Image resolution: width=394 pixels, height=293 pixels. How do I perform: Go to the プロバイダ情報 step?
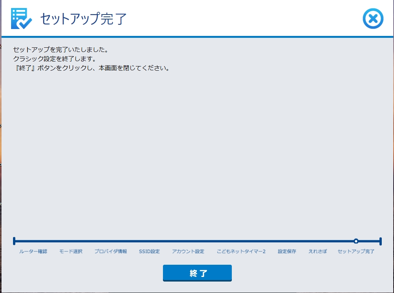point(111,251)
